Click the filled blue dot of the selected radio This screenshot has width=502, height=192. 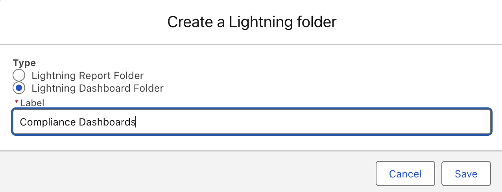coord(19,88)
